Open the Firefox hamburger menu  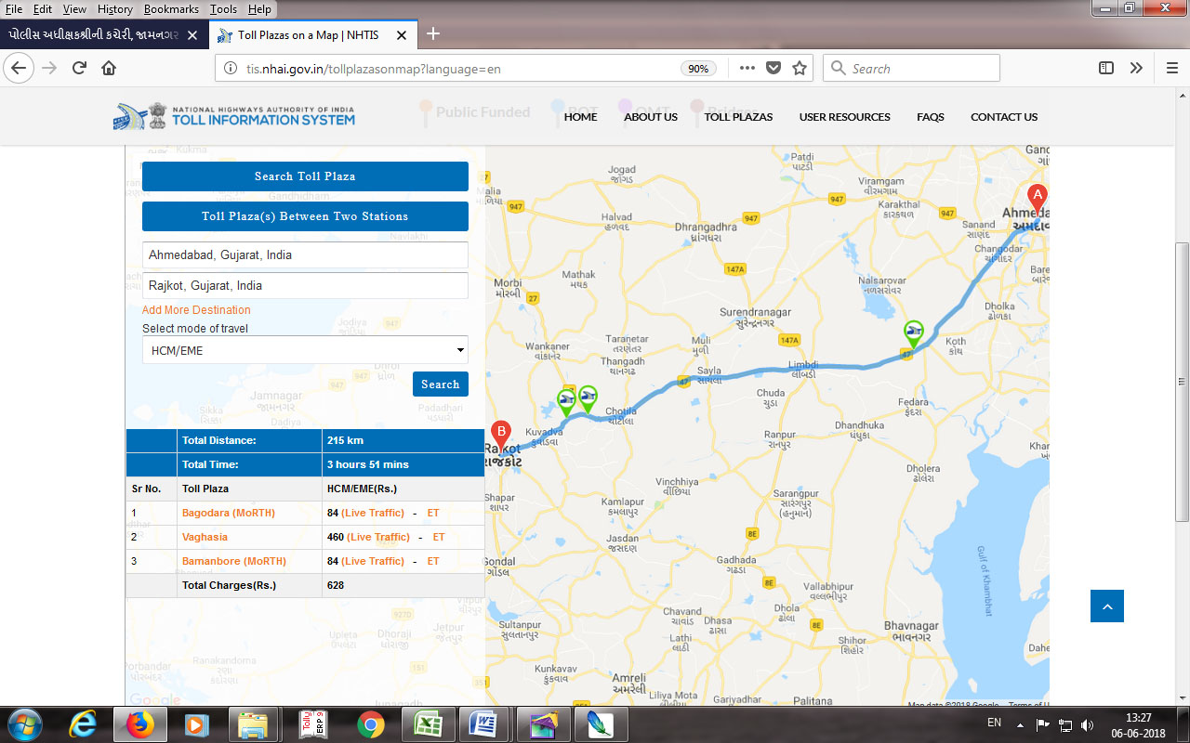coord(1172,68)
